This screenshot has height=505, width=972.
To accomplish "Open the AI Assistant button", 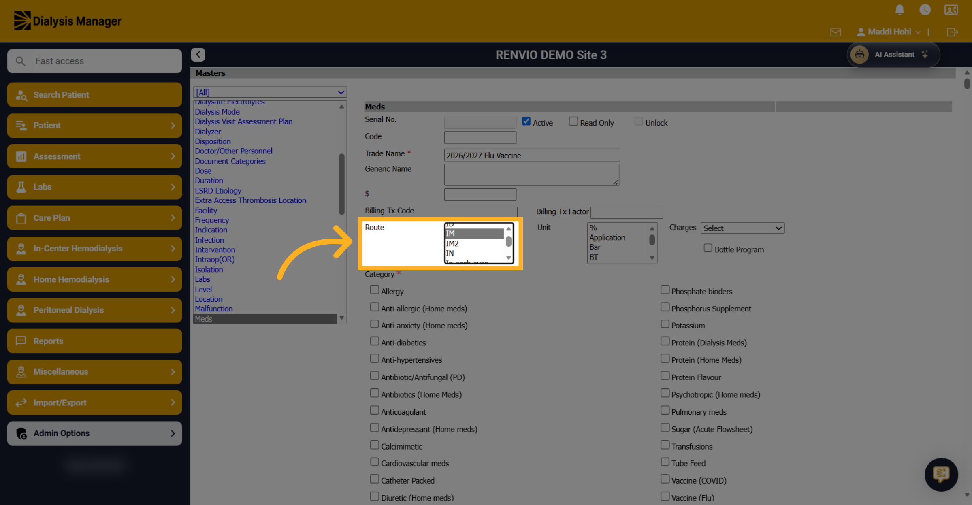I will tap(893, 55).
